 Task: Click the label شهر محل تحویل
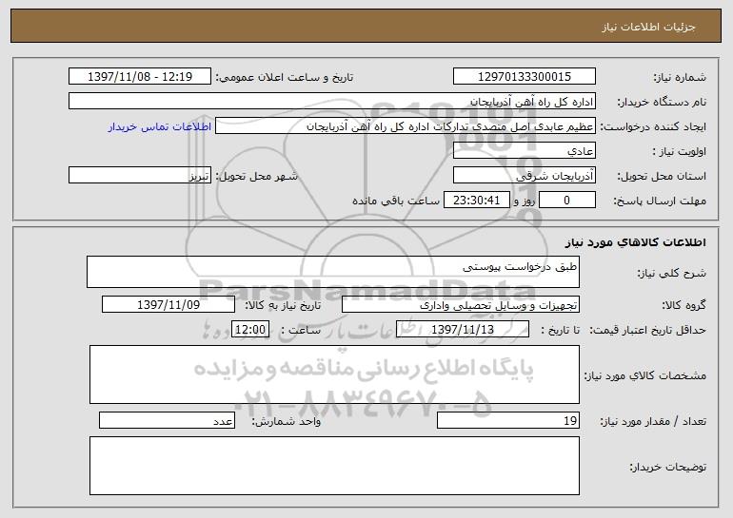(x=256, y=176)
